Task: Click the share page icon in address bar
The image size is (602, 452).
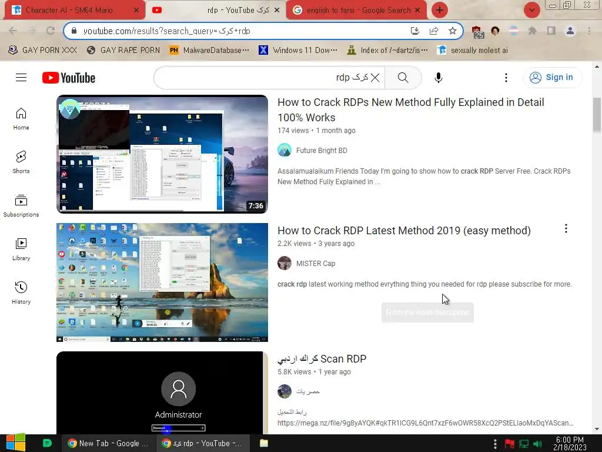Action: (x=434, y=31)
